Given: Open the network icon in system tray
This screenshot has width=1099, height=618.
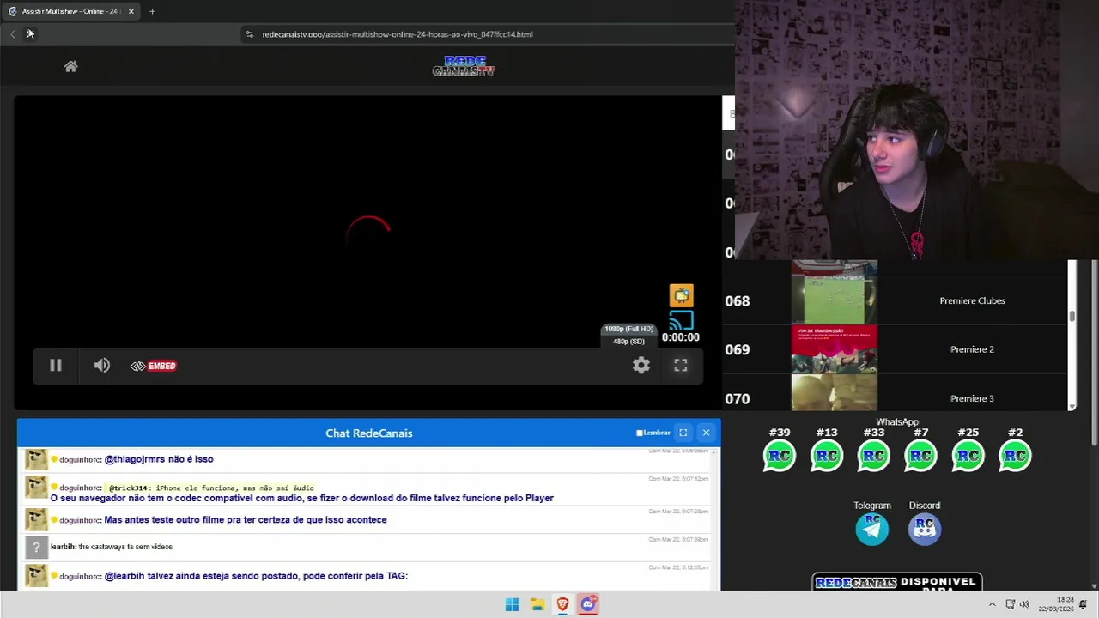Looking at the screenshot, I should click(1011, 604).
